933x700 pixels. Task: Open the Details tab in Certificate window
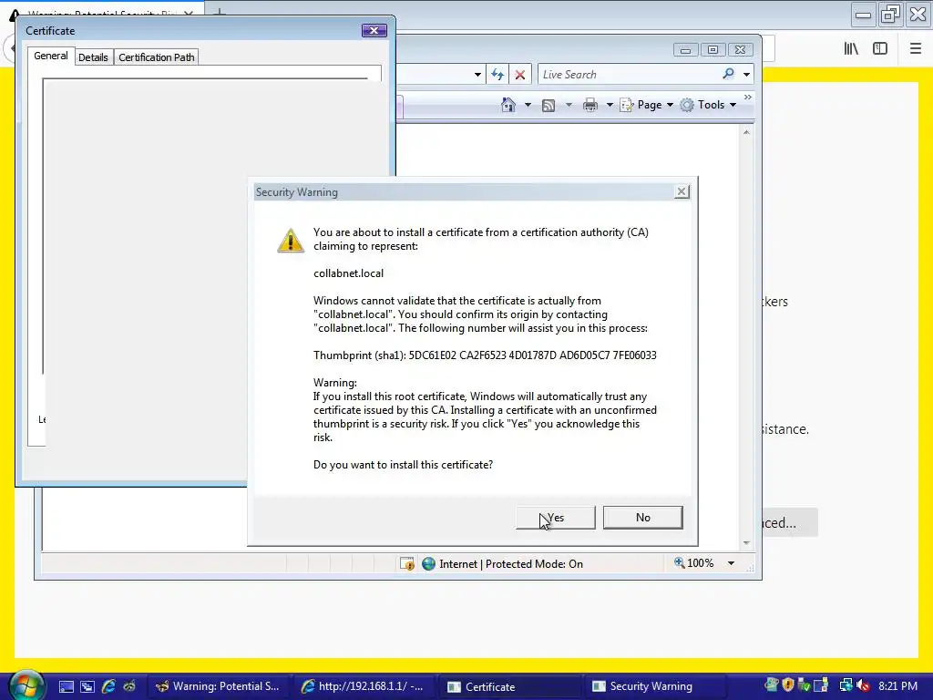[x=93, y=57]
